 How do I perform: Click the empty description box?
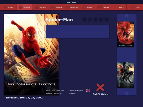click(x=78, y=32)
